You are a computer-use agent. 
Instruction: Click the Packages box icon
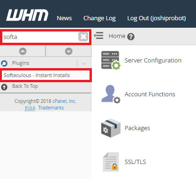click(111, 128)
